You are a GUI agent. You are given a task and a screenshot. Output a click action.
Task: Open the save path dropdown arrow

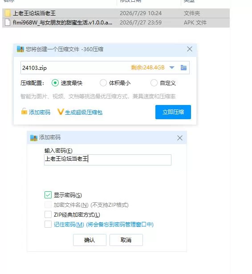(x=172, y=68)
